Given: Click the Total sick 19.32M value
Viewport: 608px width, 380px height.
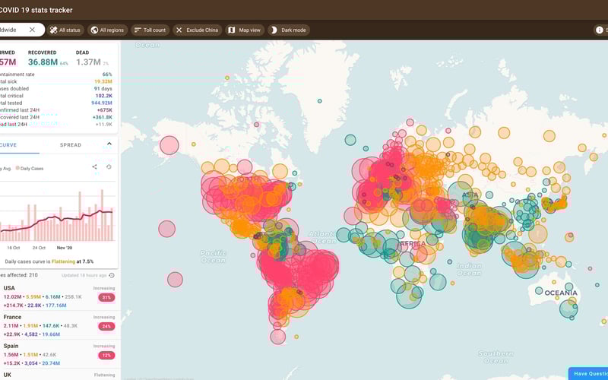Looking at the screenshot, I should pos(103,81).
